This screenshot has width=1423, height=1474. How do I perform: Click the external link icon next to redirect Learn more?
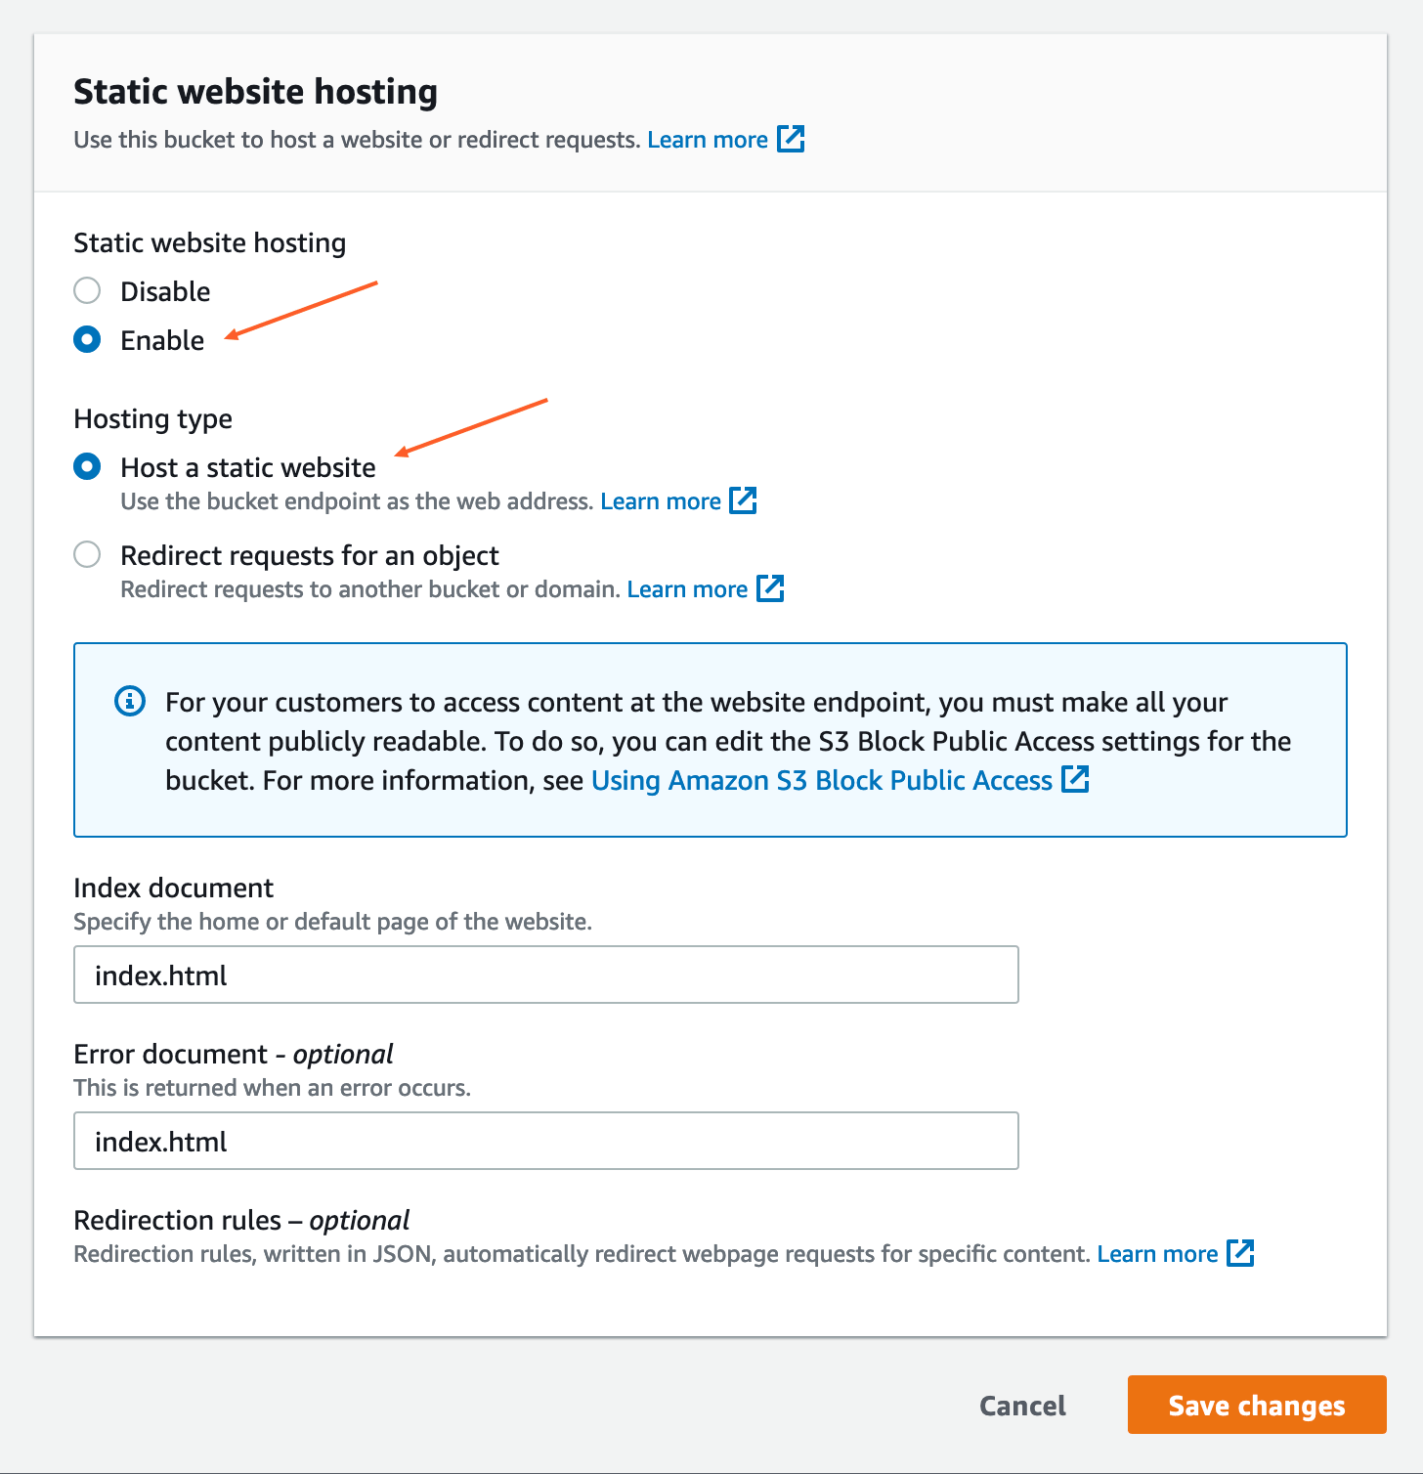(770, 588)
